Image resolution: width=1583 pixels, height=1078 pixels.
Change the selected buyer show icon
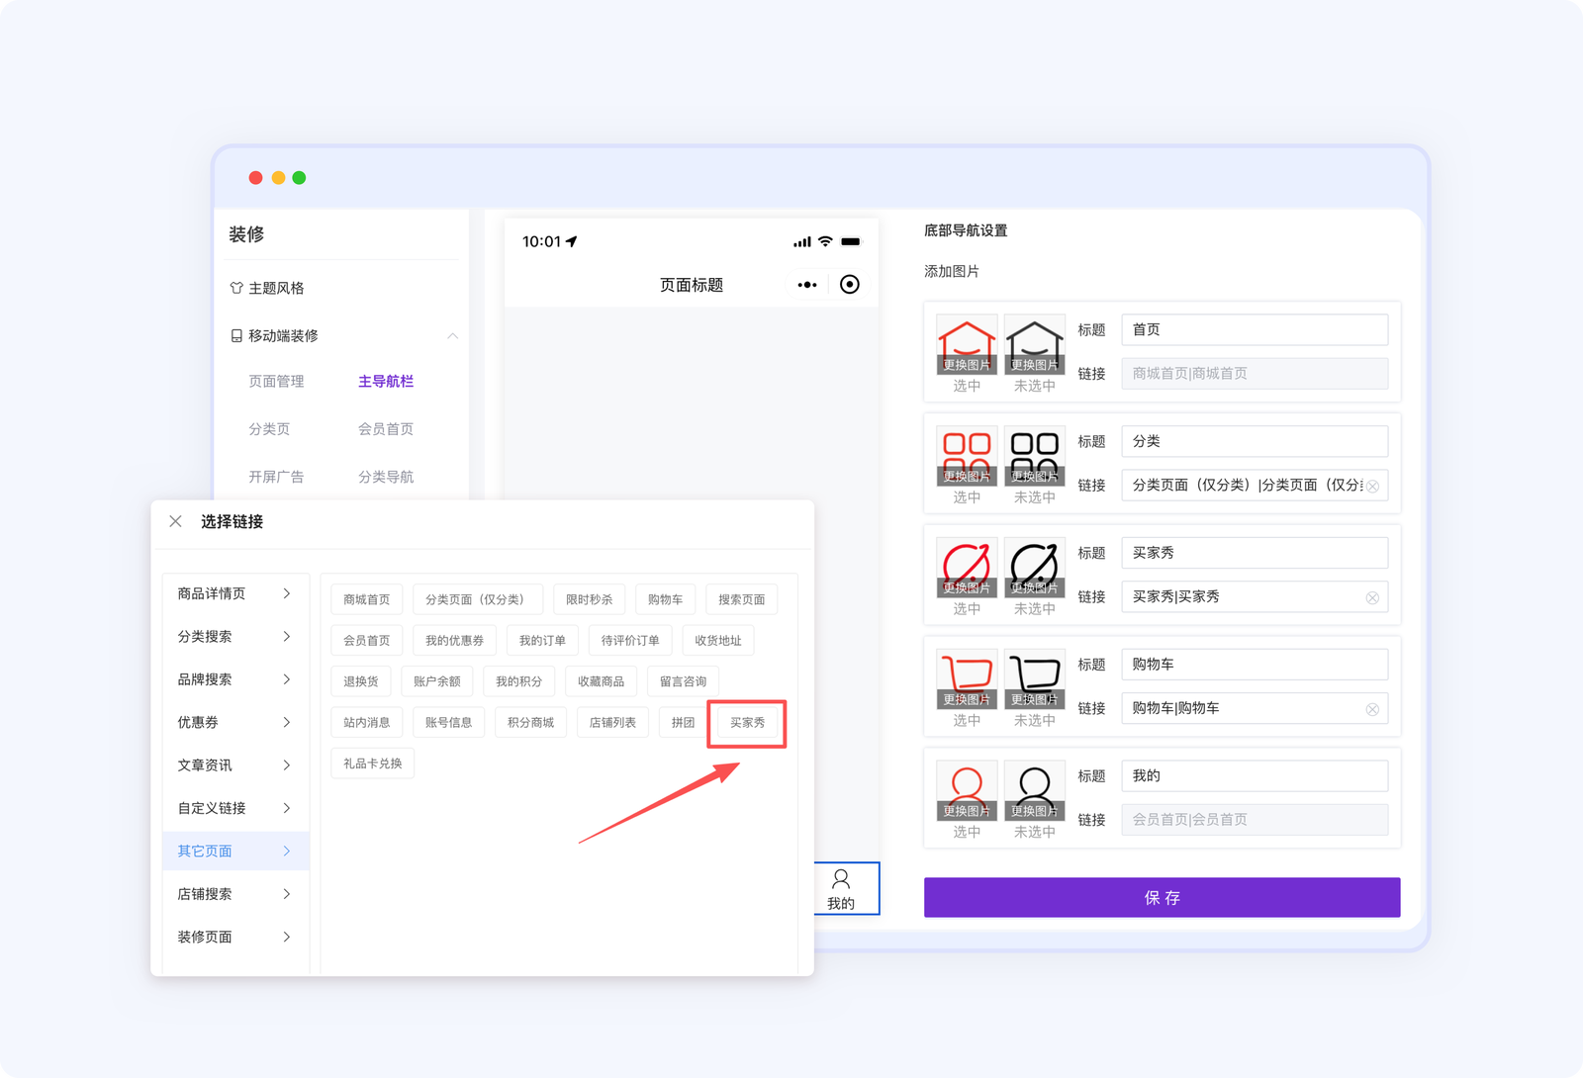pyautogui.click(x=966, y=587)
